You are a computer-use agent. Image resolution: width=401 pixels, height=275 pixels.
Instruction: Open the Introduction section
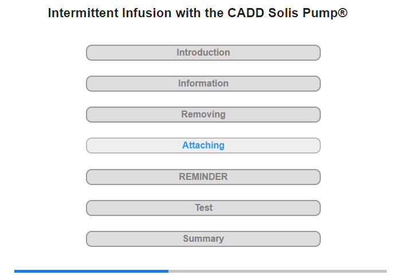[203, 53]
